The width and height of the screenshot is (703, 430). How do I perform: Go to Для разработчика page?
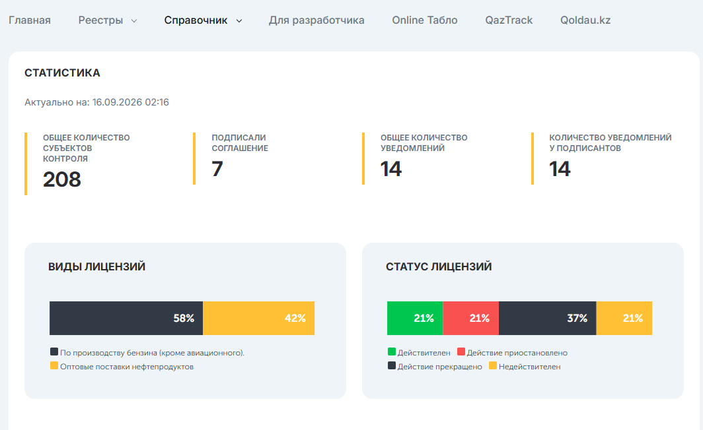[316, 20]
